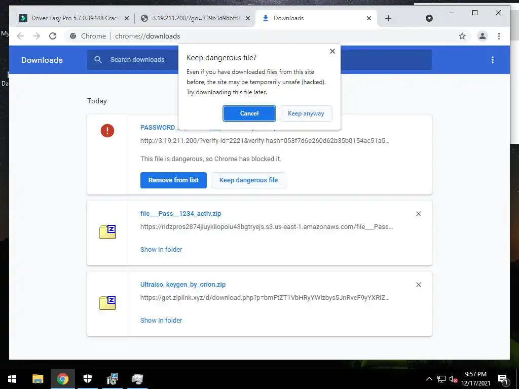Screen dimensions: 519x389
Task: Close the Keep dangerous file dialog
Action: [332, 51]
